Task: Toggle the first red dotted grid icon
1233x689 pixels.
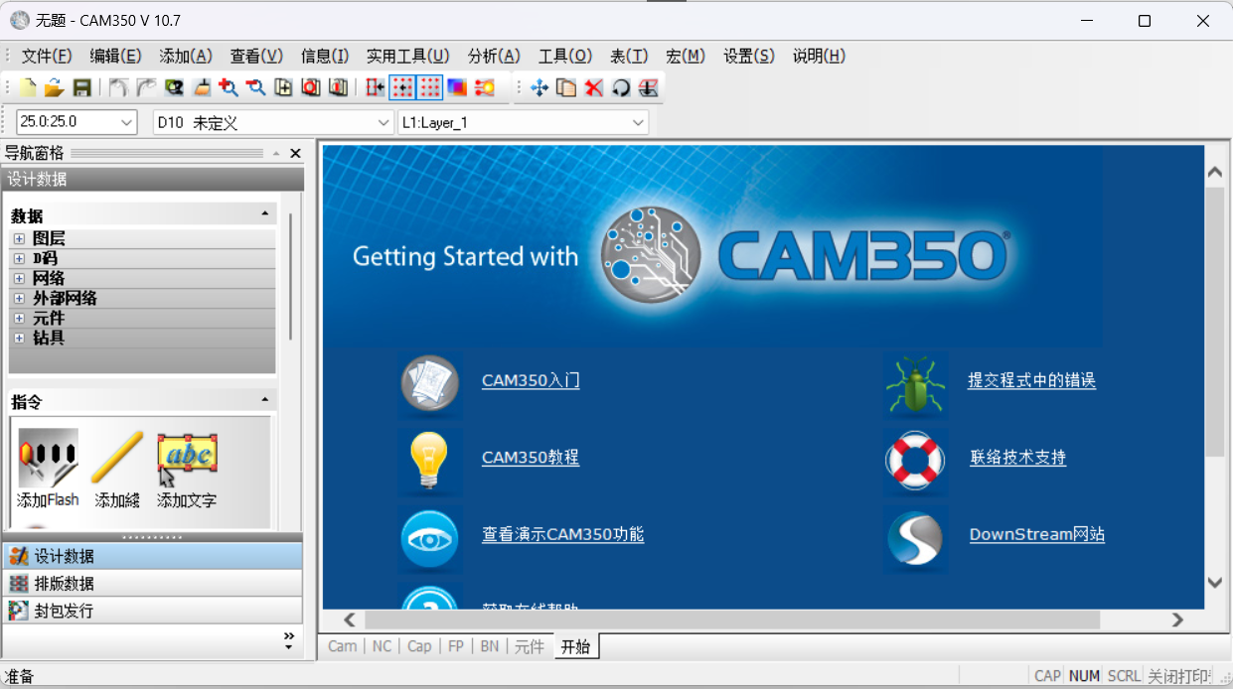Action: coord(402,87)
